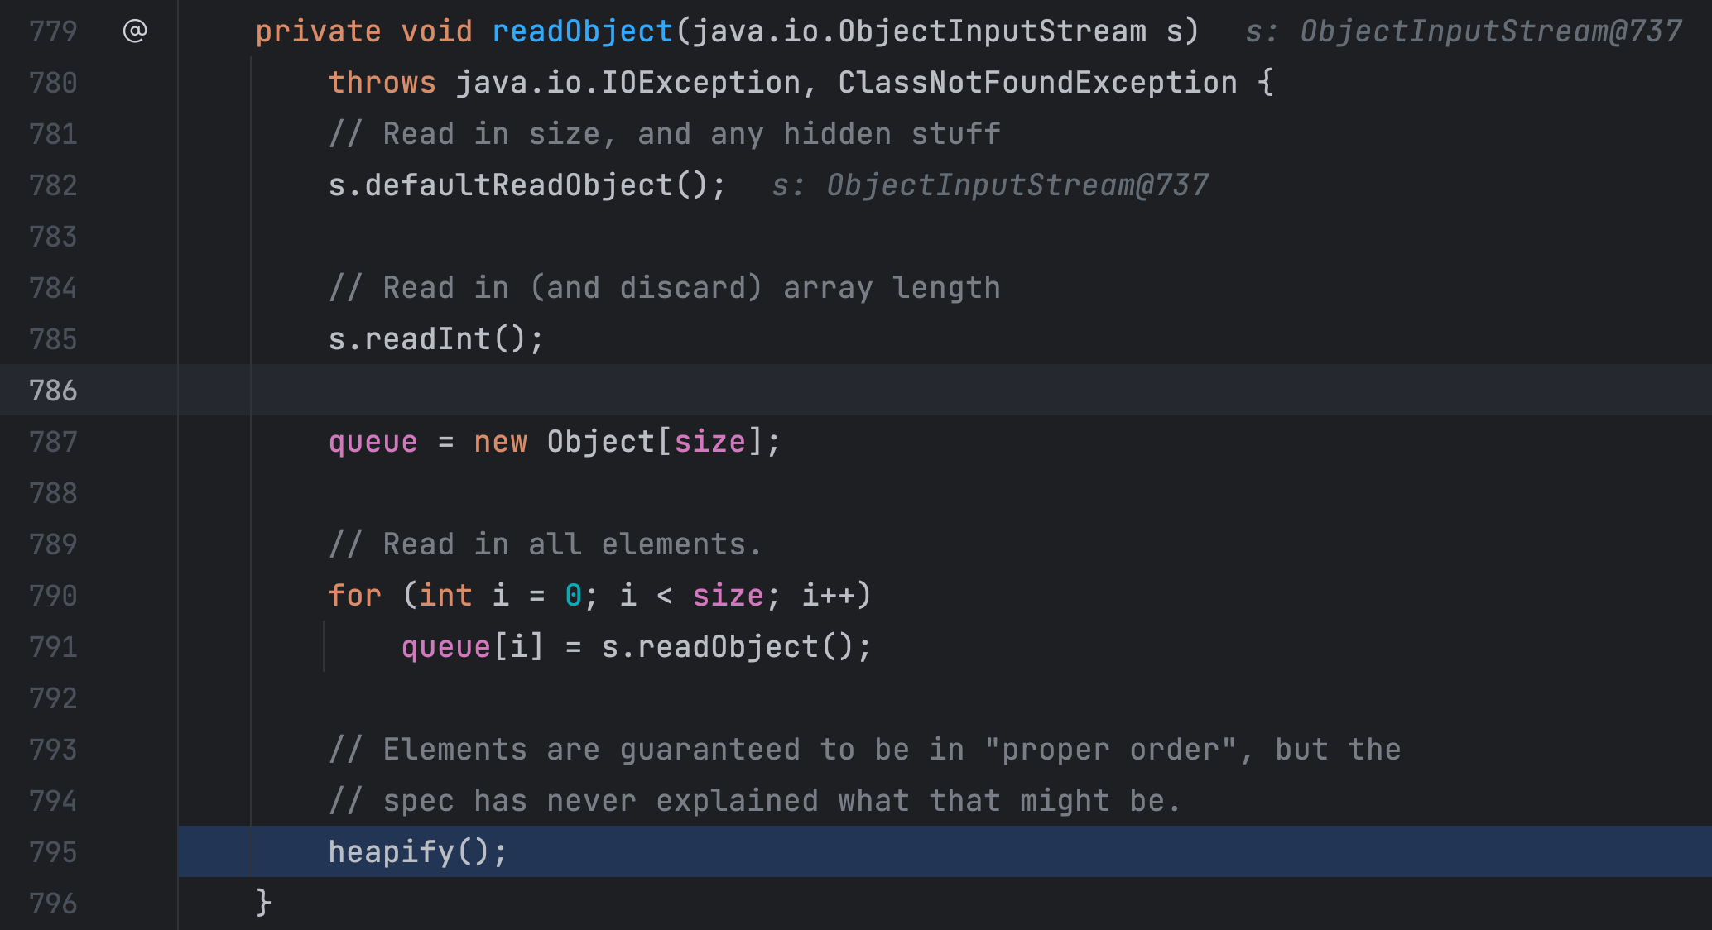The height and width of the screenshot is (930, 1712).
Task: Click 'i++' in the for loop header
Action: click(828, 596)
